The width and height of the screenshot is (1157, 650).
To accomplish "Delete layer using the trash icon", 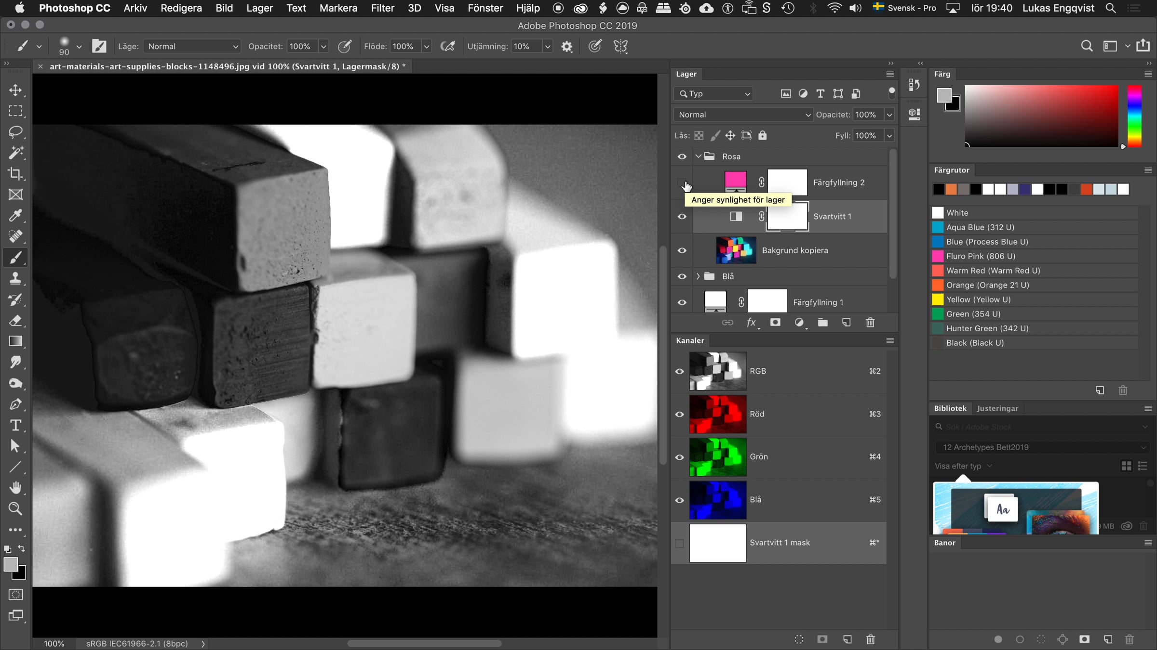I will [870, 323].
